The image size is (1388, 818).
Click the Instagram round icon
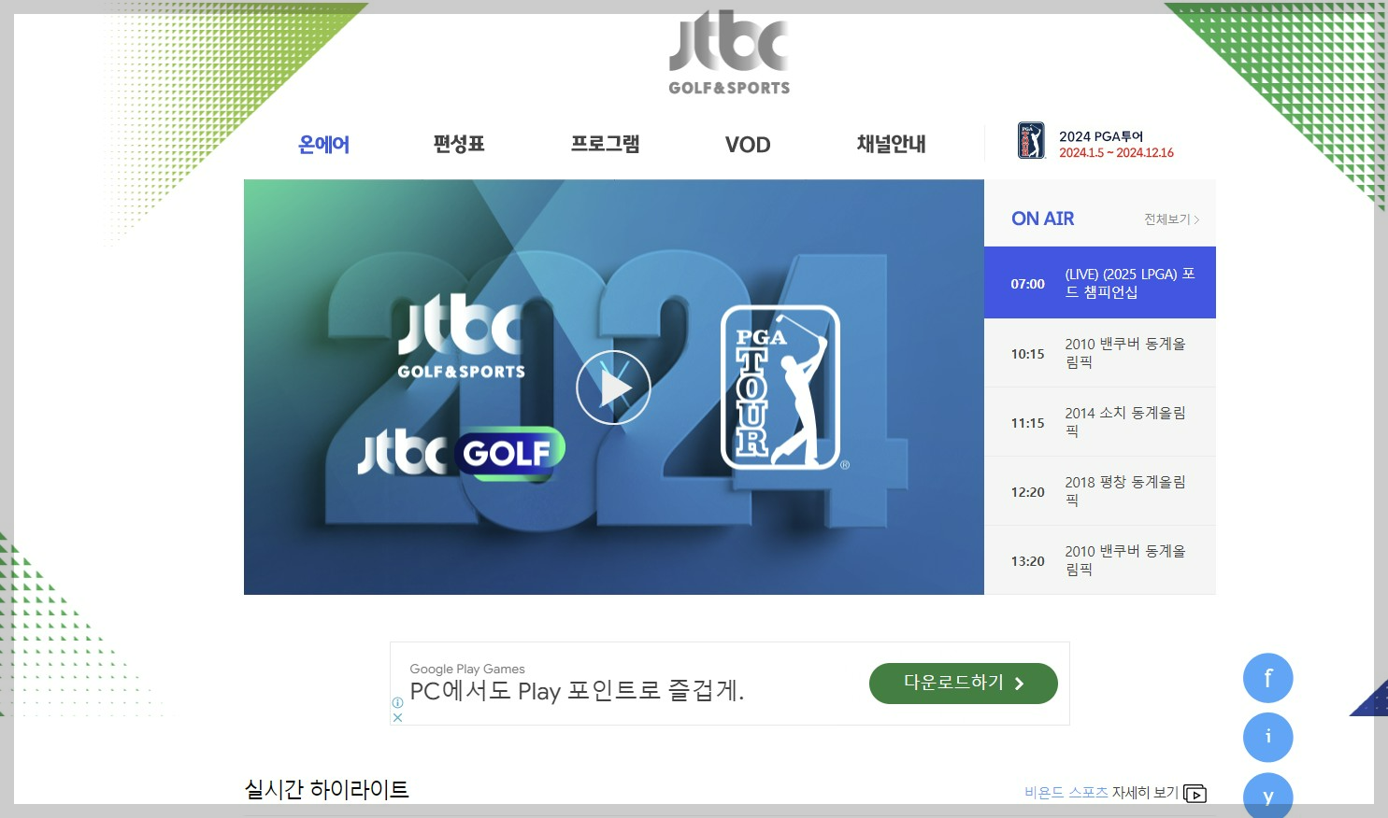coord(1268,738)
